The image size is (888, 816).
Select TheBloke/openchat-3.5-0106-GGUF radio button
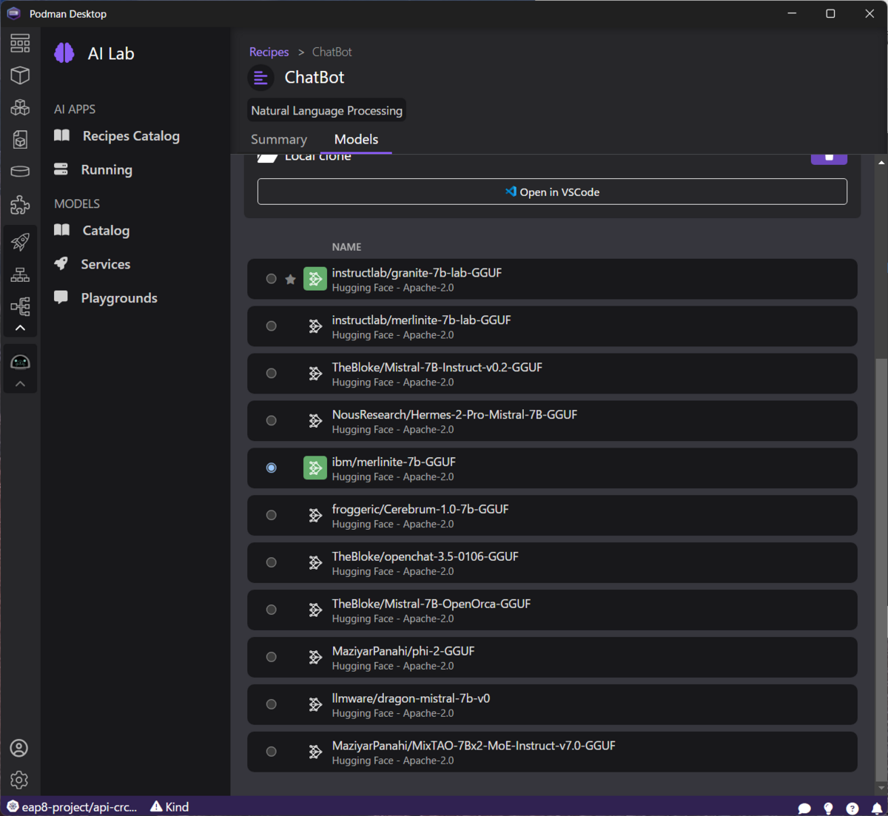click(272, 562)
